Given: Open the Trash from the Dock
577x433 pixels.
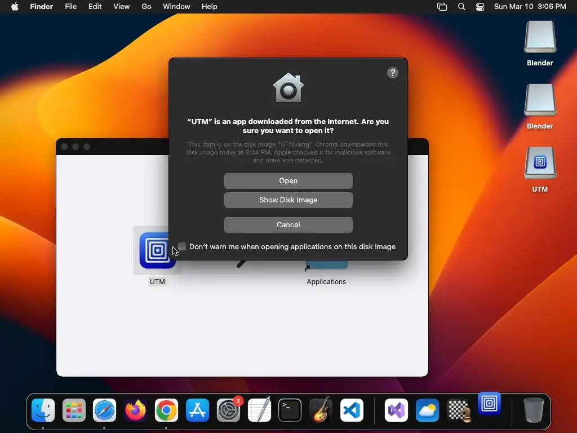Looking at the screenshot, I should (x=534, y=410).
